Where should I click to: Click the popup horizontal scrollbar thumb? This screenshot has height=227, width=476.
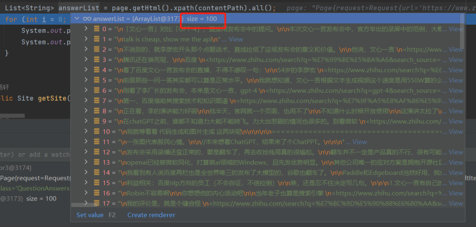point(84,205)
